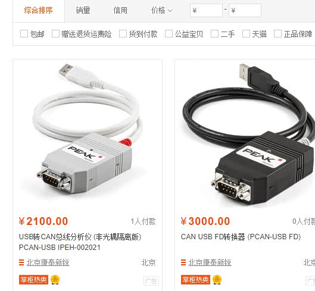This screenshot has height=291, width=315.
Task: Select the 信用 sorting tab
Action: coord(120,11)
